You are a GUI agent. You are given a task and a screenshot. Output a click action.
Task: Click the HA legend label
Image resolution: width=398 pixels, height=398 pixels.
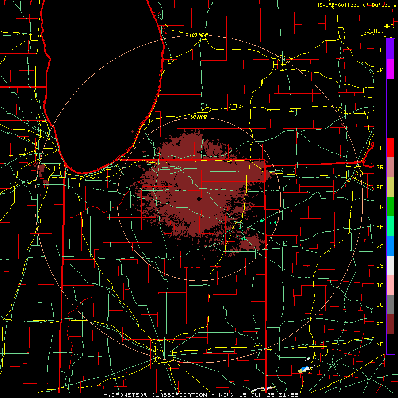[379, 148]
